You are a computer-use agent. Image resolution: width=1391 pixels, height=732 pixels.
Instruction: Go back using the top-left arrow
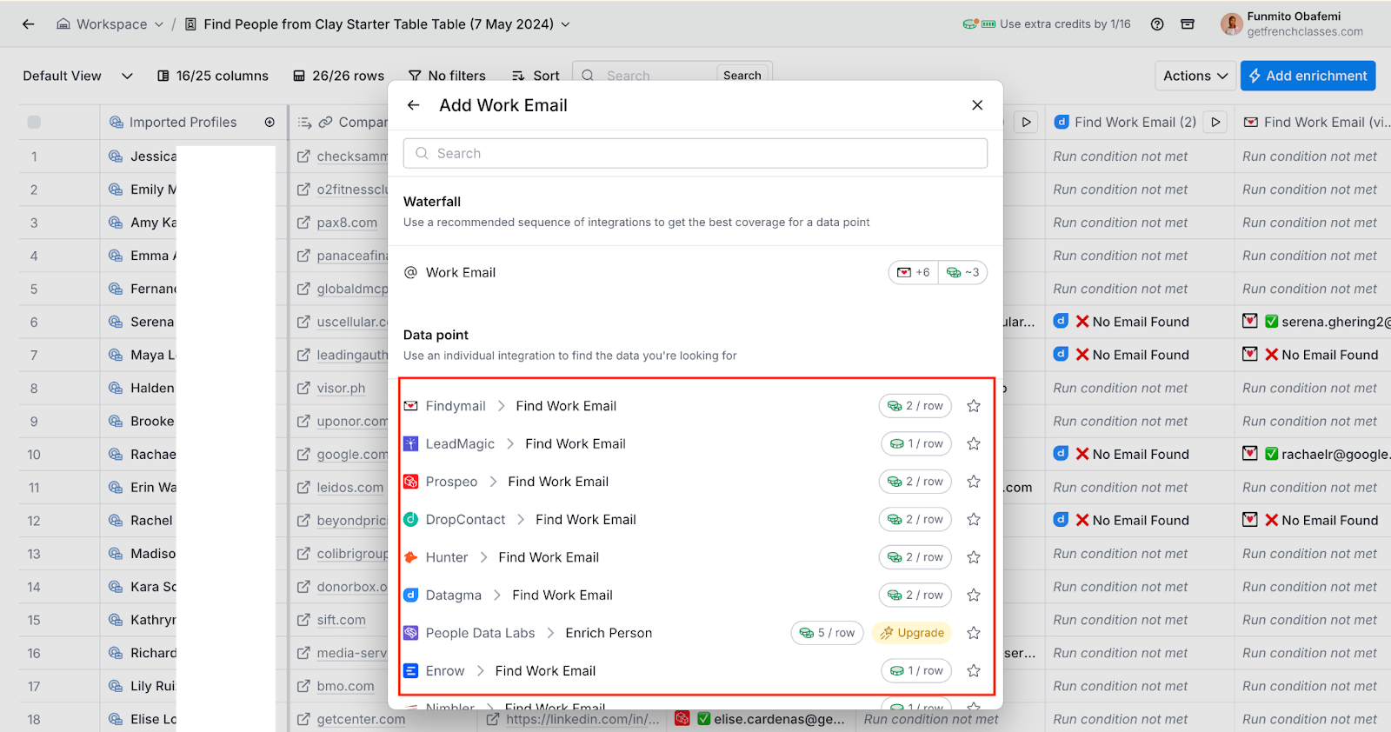click(x=29, y=24)
